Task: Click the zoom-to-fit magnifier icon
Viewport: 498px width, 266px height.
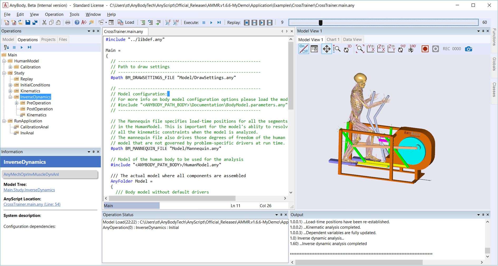Action: coord(360,49)
